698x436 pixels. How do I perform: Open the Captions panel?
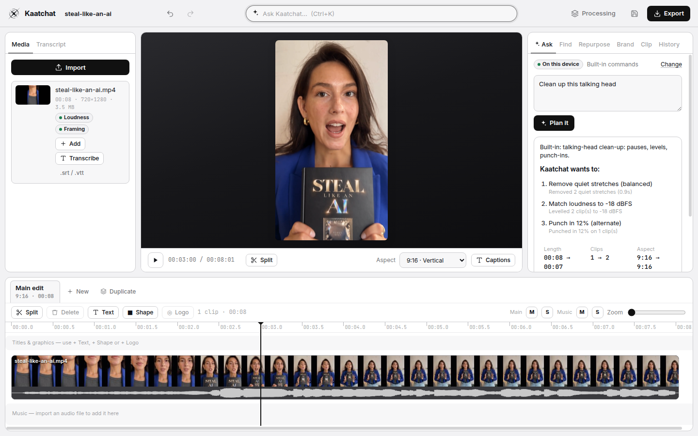click(x=493, y=260)
